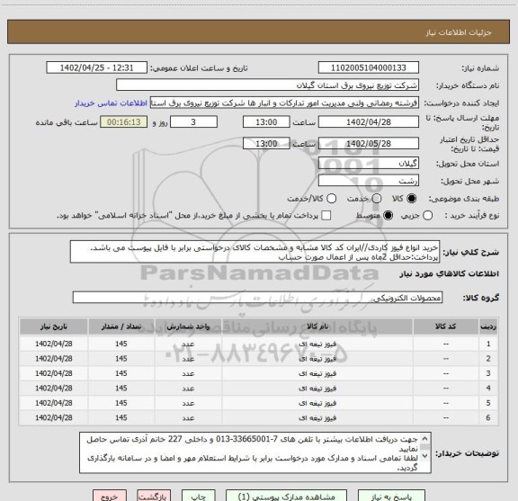Click the need number field 1102005104000133
This screenshot has height=501, width=518.
click(369, 67)
